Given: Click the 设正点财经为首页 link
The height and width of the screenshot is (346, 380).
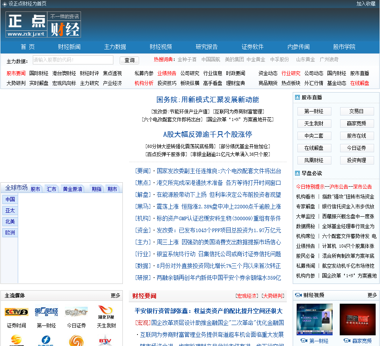Looking at the screenshot, I should click(27, 4).
